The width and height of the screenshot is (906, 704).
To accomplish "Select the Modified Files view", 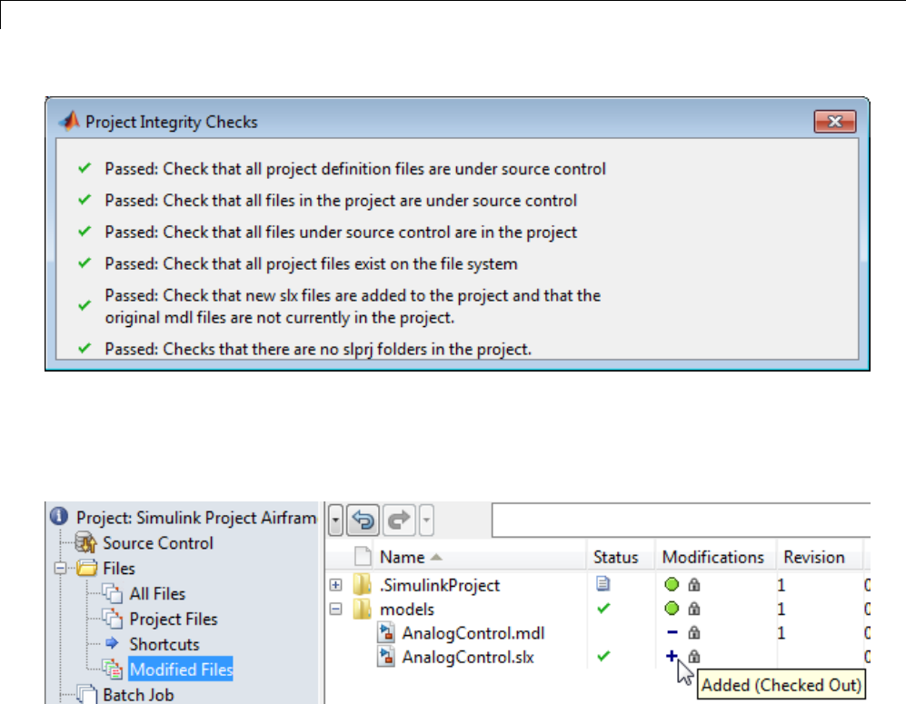I will (x=181, y=669).
